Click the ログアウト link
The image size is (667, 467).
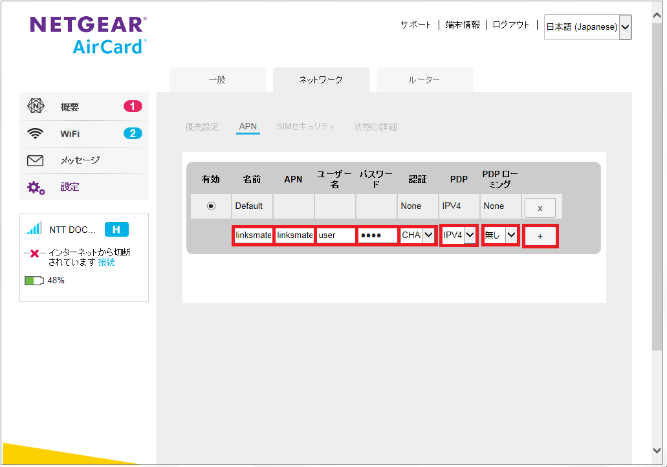pyautogui.click(x=510, y=25)
